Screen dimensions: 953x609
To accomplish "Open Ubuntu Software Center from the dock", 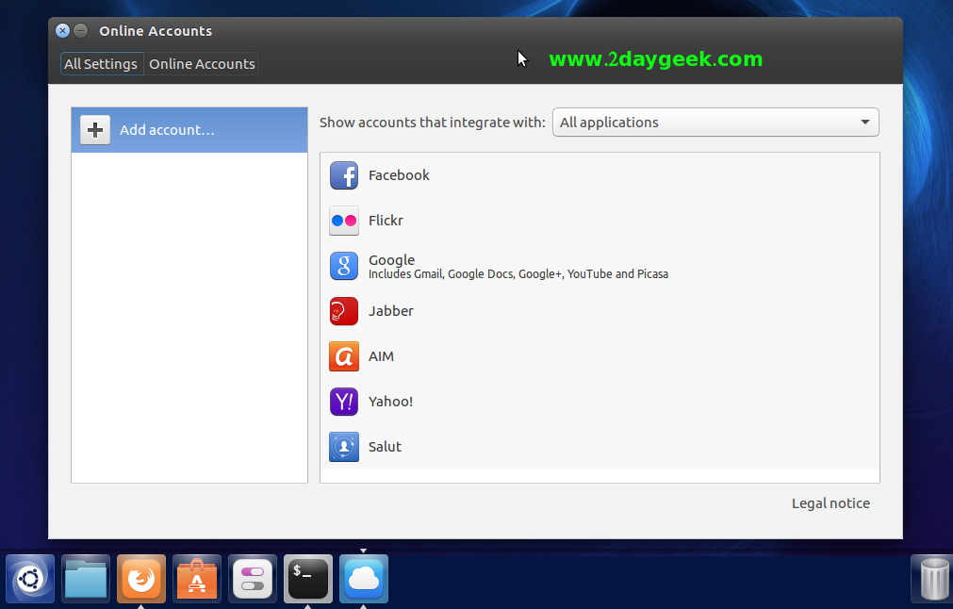I will (197, 579).
